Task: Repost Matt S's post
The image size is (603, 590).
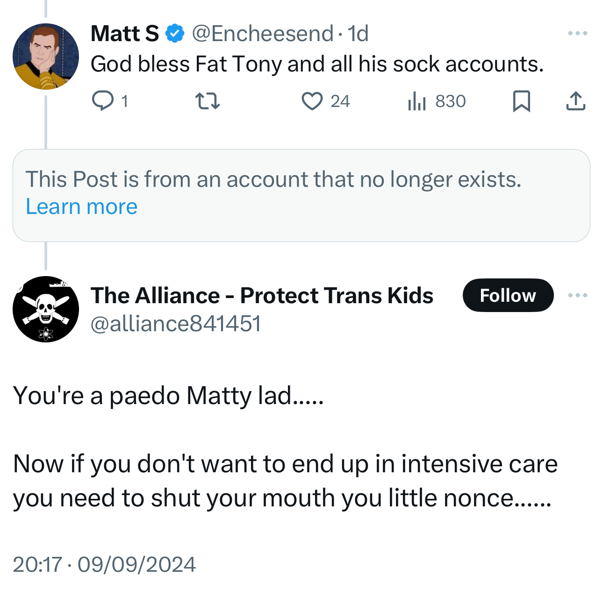Action: tap(207, 101)
